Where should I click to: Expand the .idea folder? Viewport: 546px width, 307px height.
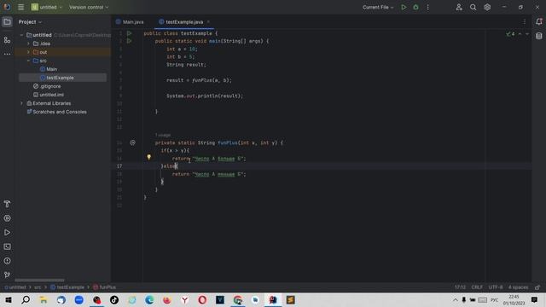[28, 43]
